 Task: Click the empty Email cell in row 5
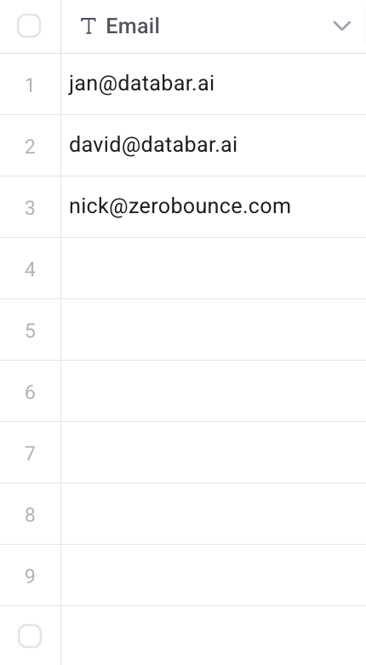pos(213,330)
